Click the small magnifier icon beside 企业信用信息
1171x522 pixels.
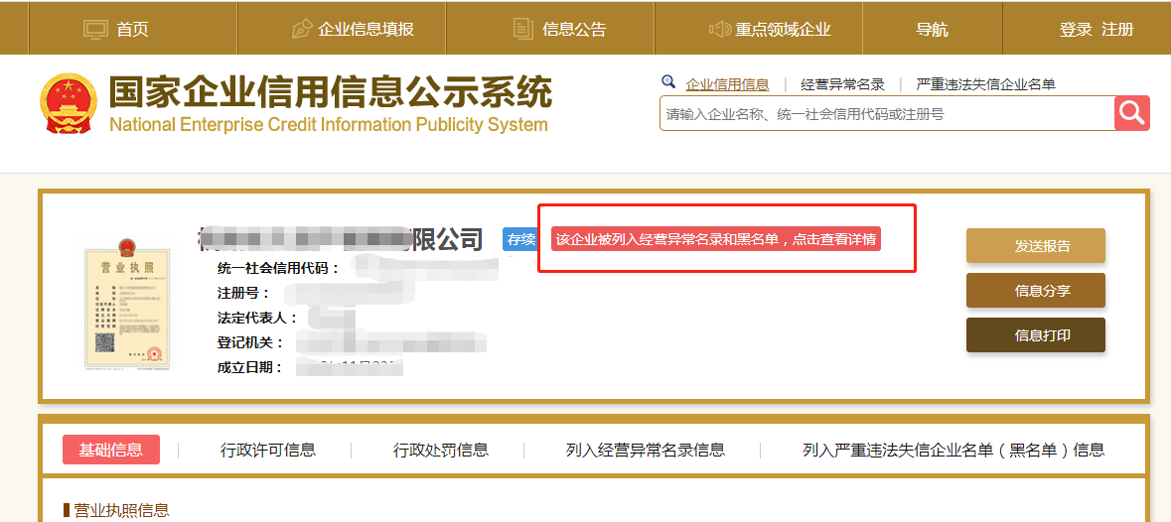click(668, 81)
